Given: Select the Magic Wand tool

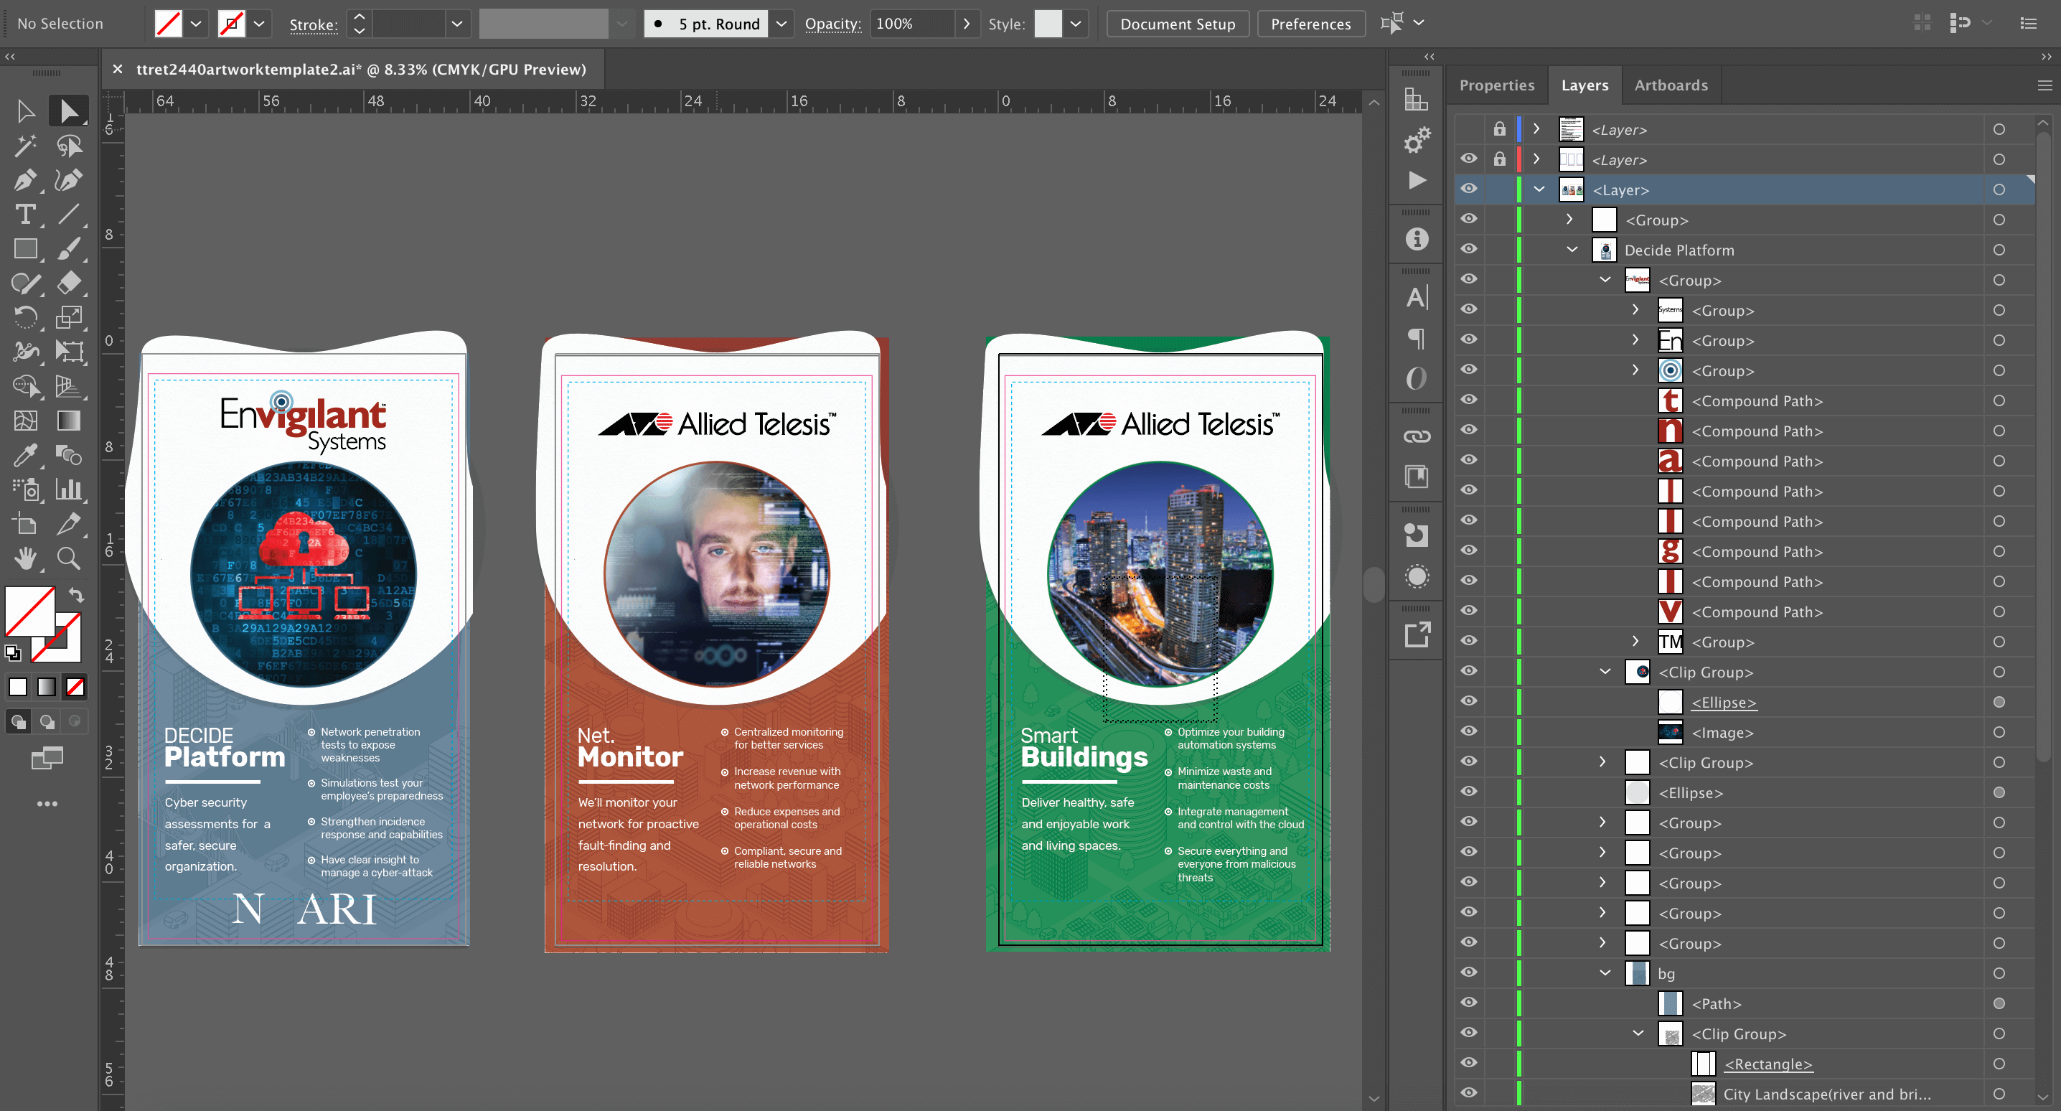Looking at the screenshot, I should [25, 146].
